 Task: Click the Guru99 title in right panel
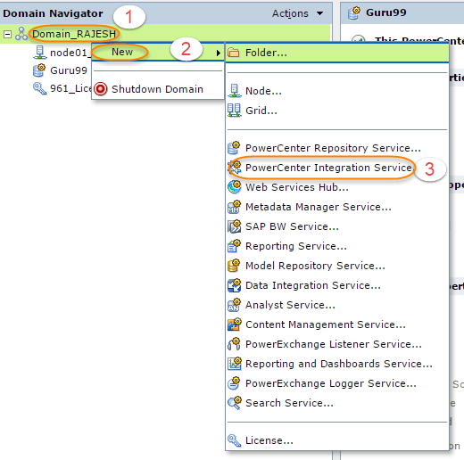385,12
